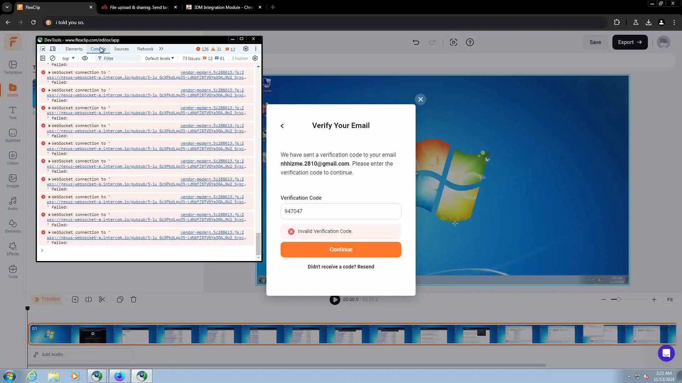The image size is (682, 383).
Task: Click the undo arrow icon
Action: (x=416, y=42)
